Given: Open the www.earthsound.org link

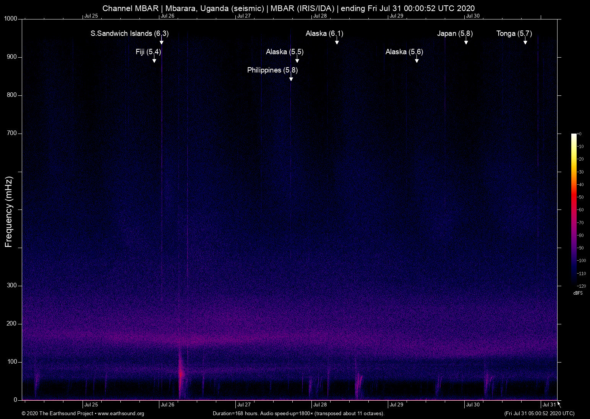Looking at the screenshot, I should click(121, 414).
